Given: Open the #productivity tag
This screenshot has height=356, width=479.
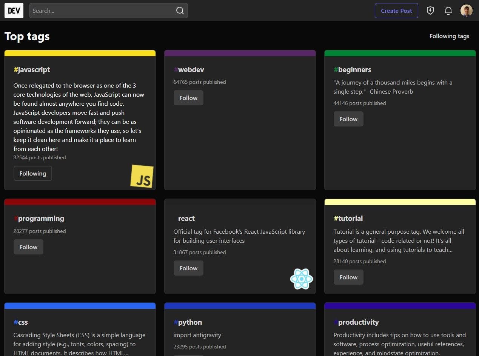Looking at the screenshot, I should click(356, 322).
